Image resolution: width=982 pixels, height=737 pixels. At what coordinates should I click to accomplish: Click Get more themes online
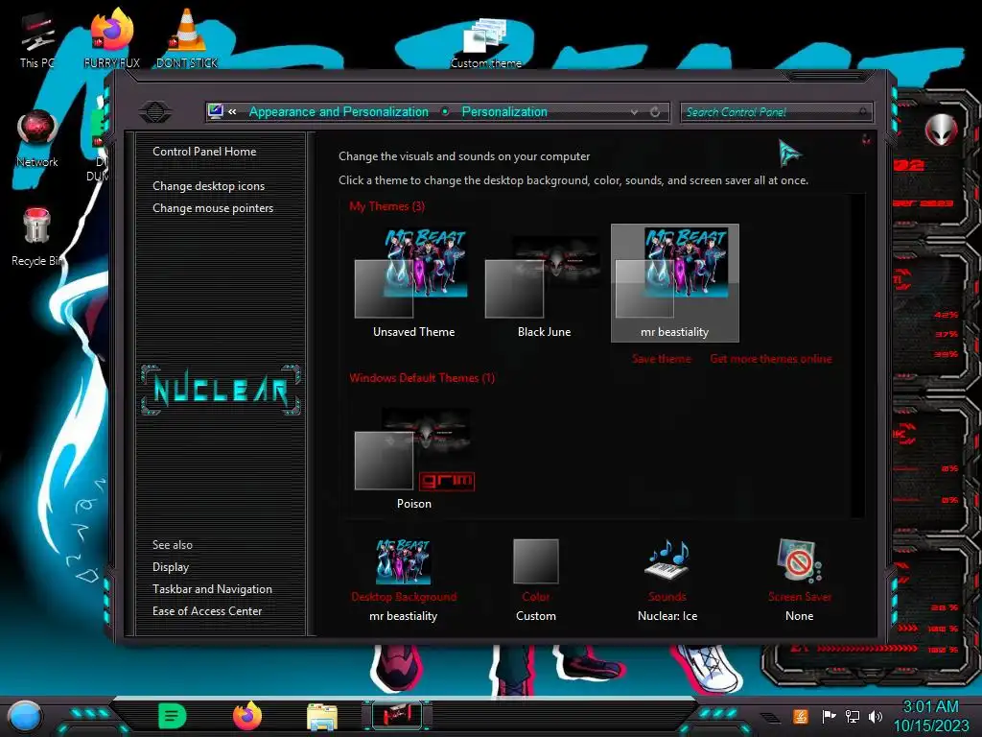point(771,359)
